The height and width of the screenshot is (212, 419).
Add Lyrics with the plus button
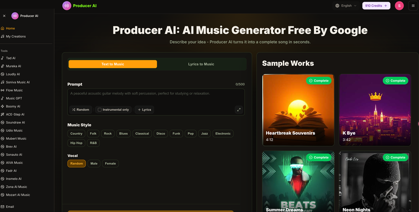tap(144, 110)
